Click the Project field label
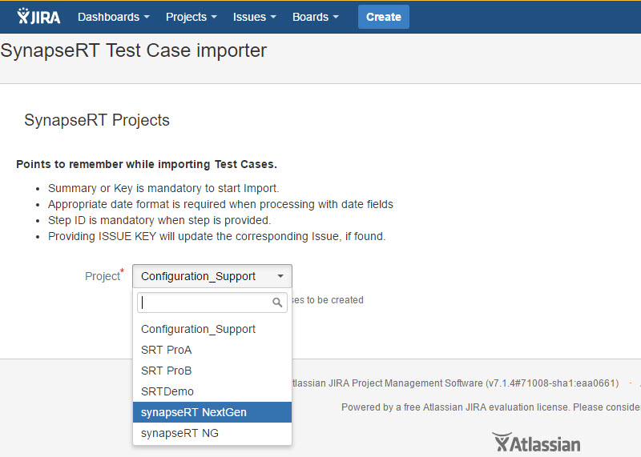This screenshot has width=641, height=457. [x=102, y=276]
